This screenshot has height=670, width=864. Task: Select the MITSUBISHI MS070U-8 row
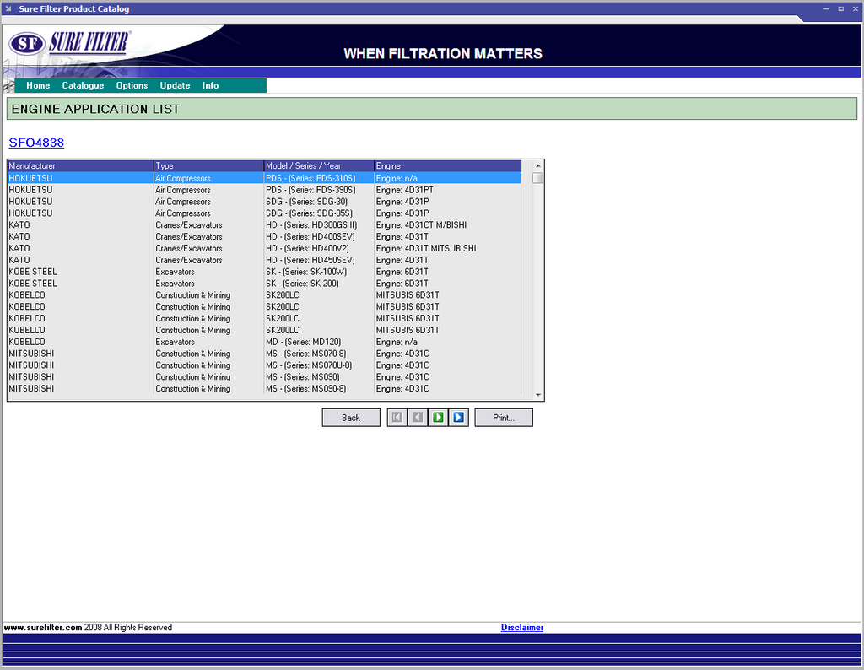coord(264,365)
